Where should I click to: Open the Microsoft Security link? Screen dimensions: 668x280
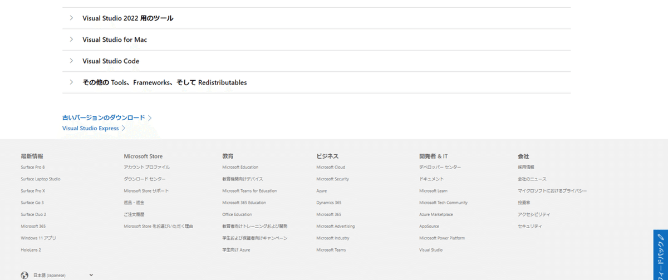tap(333, 179)
